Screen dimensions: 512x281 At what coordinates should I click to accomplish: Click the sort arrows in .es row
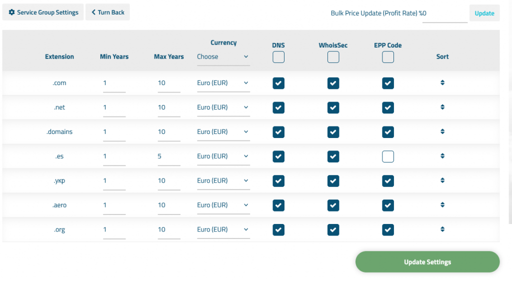click(x=442, y=156)
